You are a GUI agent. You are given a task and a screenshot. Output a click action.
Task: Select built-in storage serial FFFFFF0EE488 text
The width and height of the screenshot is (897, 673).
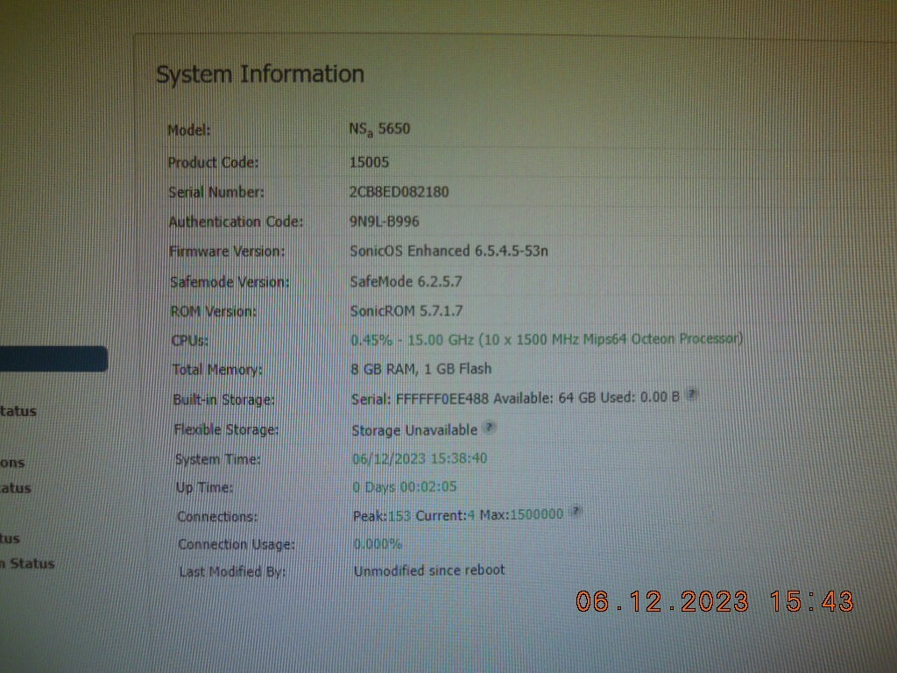click(442, 399)
